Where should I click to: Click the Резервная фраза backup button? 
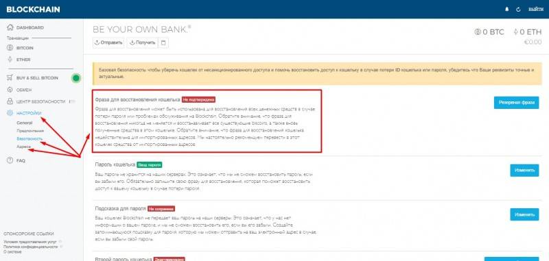coord(517,103)
